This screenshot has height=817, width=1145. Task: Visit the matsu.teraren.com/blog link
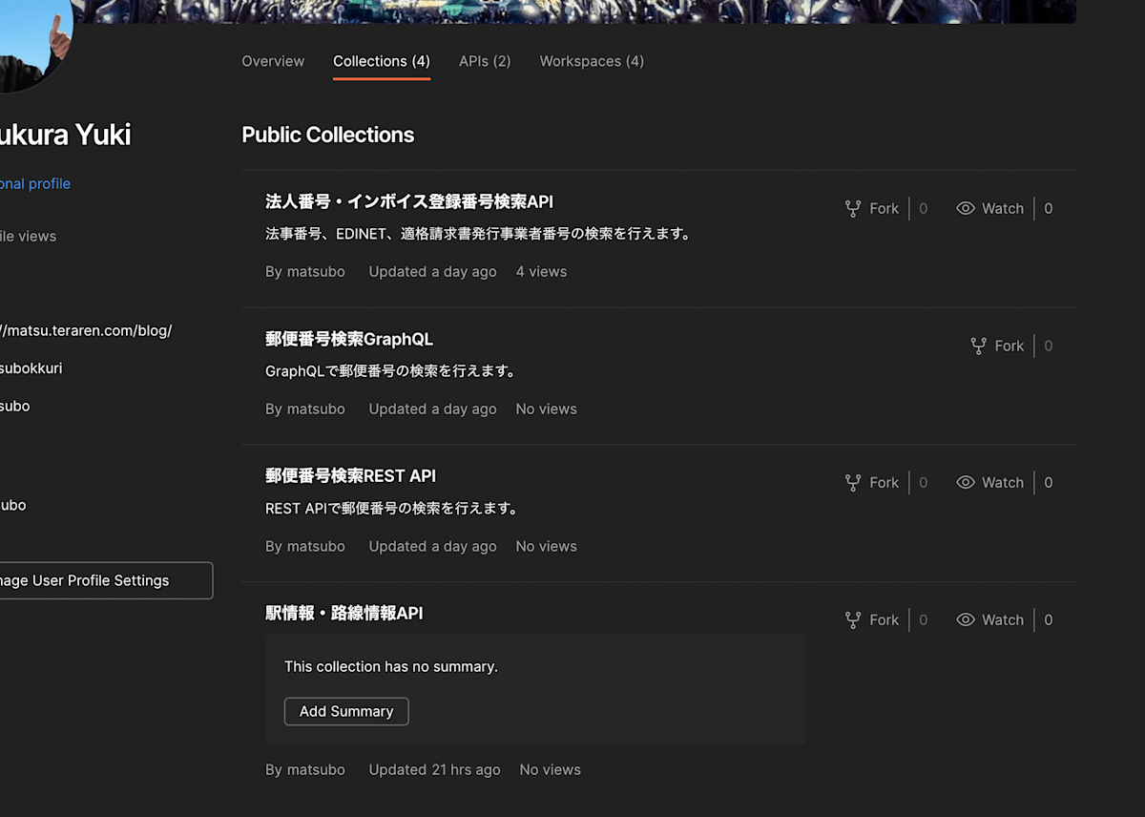86,330
